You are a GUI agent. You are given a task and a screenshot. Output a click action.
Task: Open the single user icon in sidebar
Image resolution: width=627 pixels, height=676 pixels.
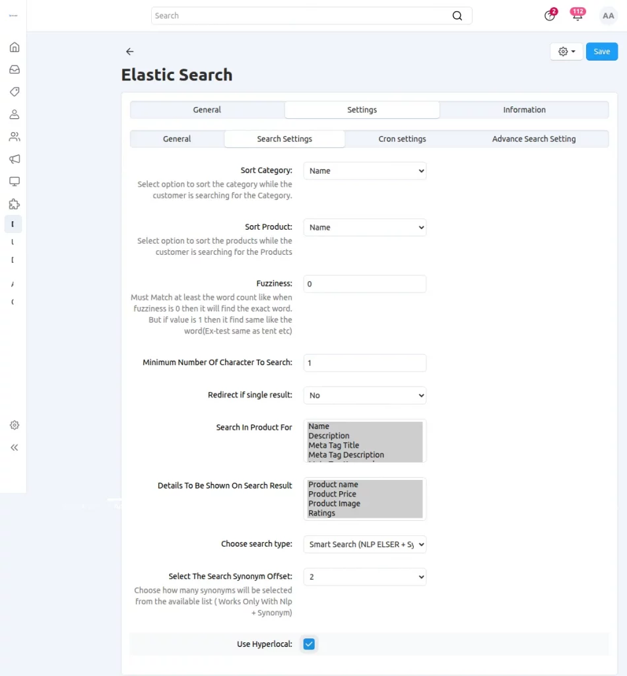click(15, 114)
